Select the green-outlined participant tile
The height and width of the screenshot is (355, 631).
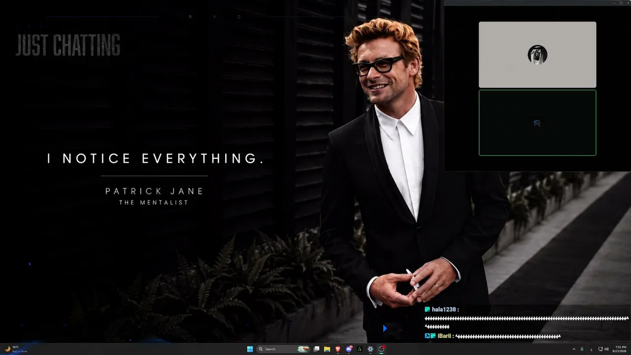537,123
